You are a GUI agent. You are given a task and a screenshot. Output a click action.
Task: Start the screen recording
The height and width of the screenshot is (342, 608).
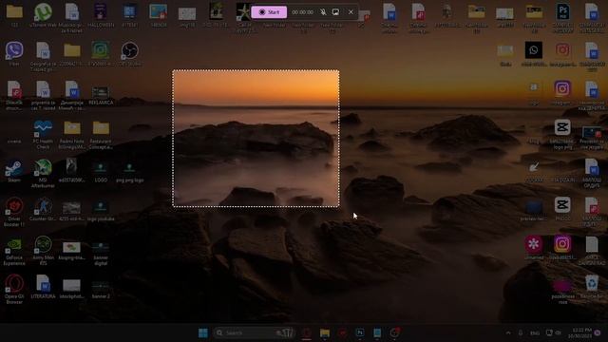(x=269, y=12)
